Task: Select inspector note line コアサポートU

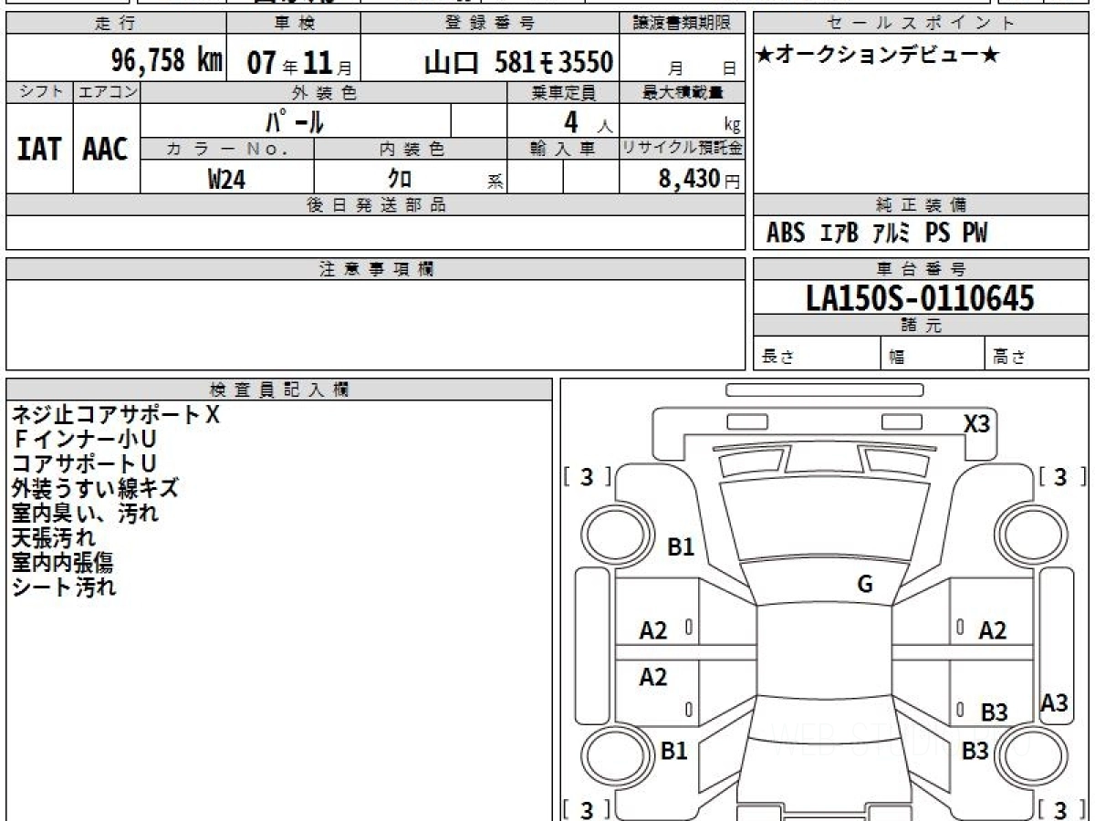Action: point(84,464)
